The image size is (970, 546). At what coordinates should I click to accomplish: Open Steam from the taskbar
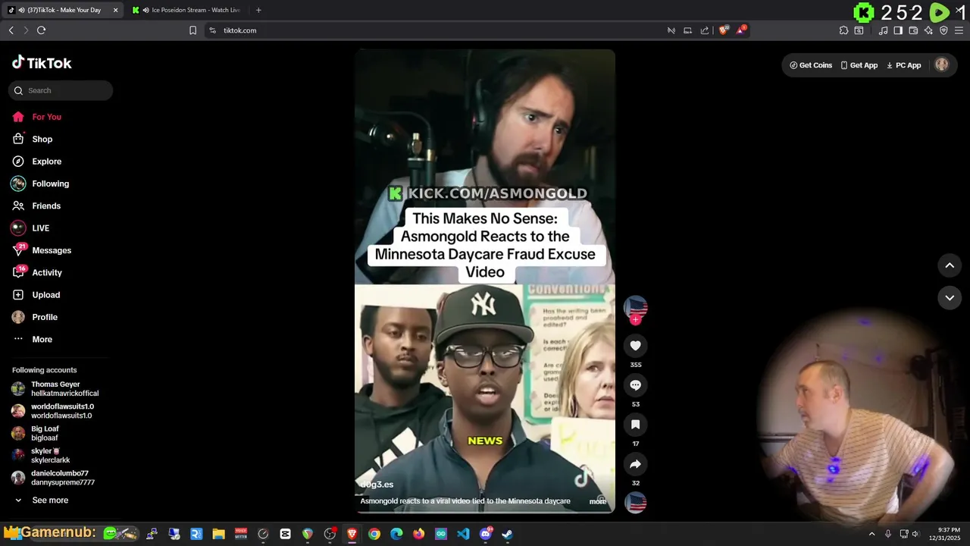click(x=508, y=534)
